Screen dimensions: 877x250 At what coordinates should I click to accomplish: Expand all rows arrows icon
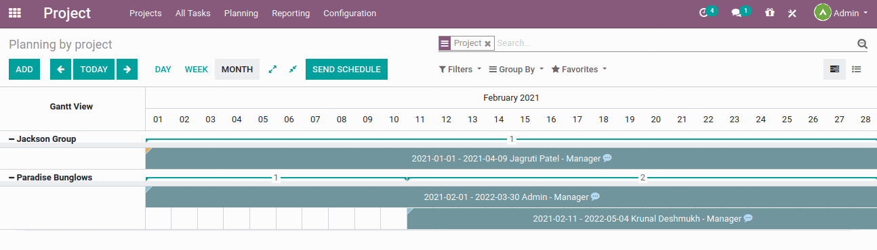click(272, 69)
